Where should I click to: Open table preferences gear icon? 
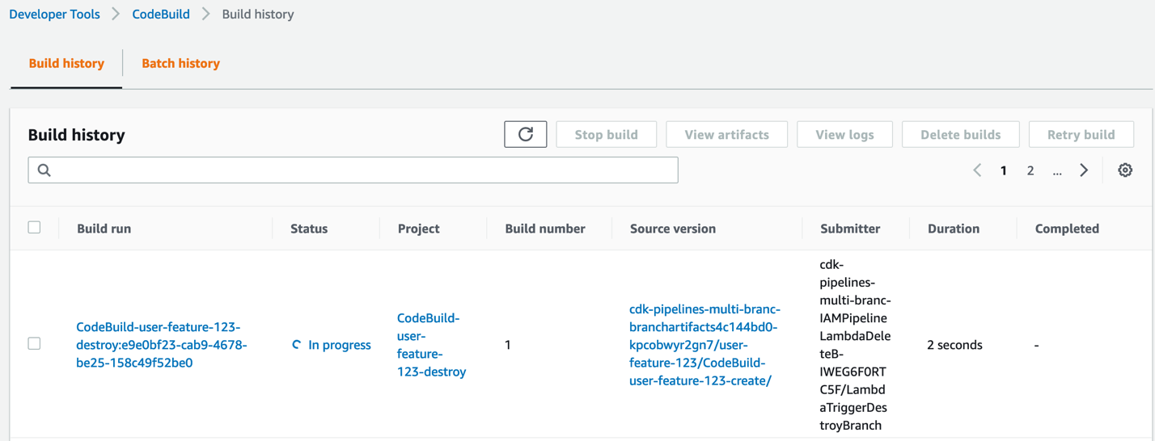(x=1125, y=170)
